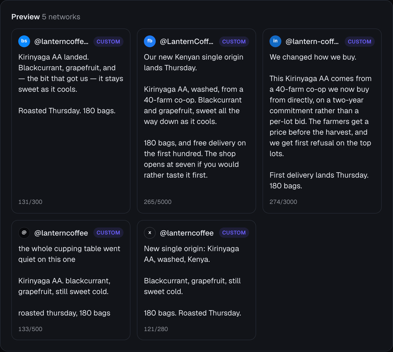Select the @lanterncoffe... handle on Bluesky card
393x352 pixels.
(61, 42)
